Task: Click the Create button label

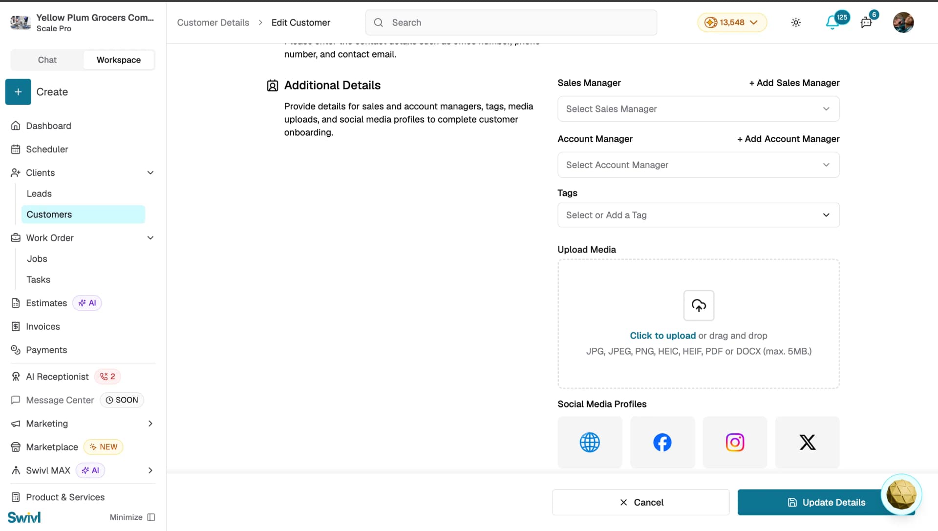Action: coord(52,92)
